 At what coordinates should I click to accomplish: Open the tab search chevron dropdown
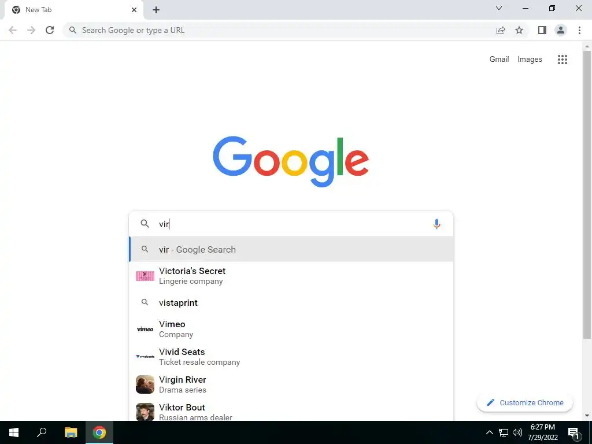[x=499, y=8]
